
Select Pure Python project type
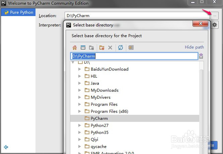pyautogui.click(x=18, y=12)
